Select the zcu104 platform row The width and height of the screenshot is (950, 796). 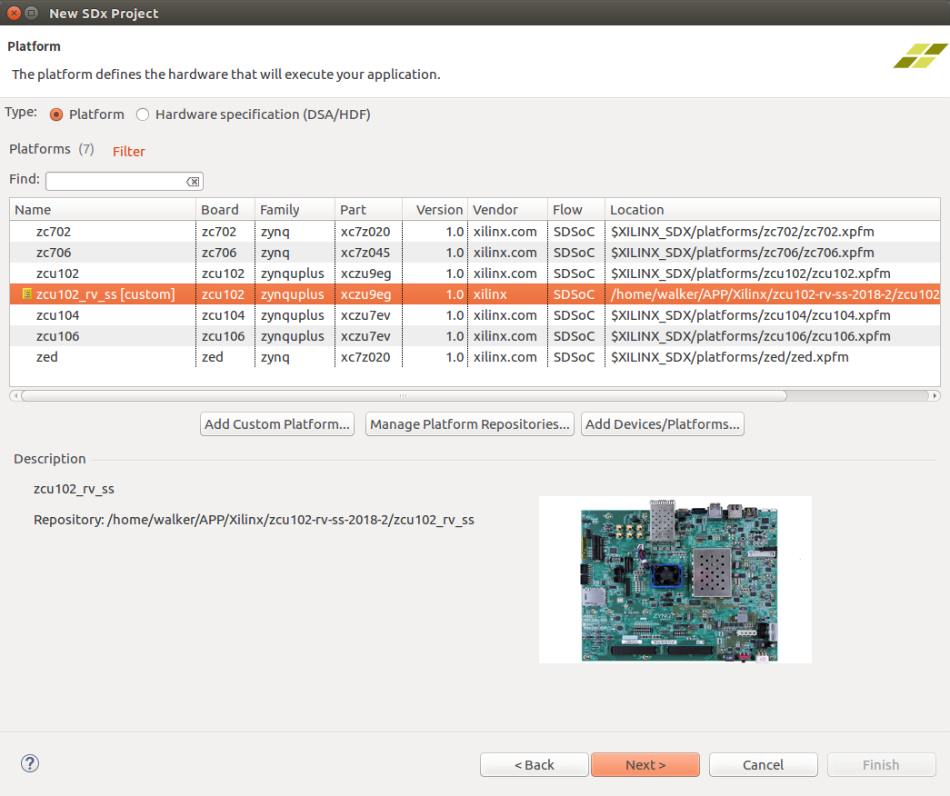pos(475,315)
